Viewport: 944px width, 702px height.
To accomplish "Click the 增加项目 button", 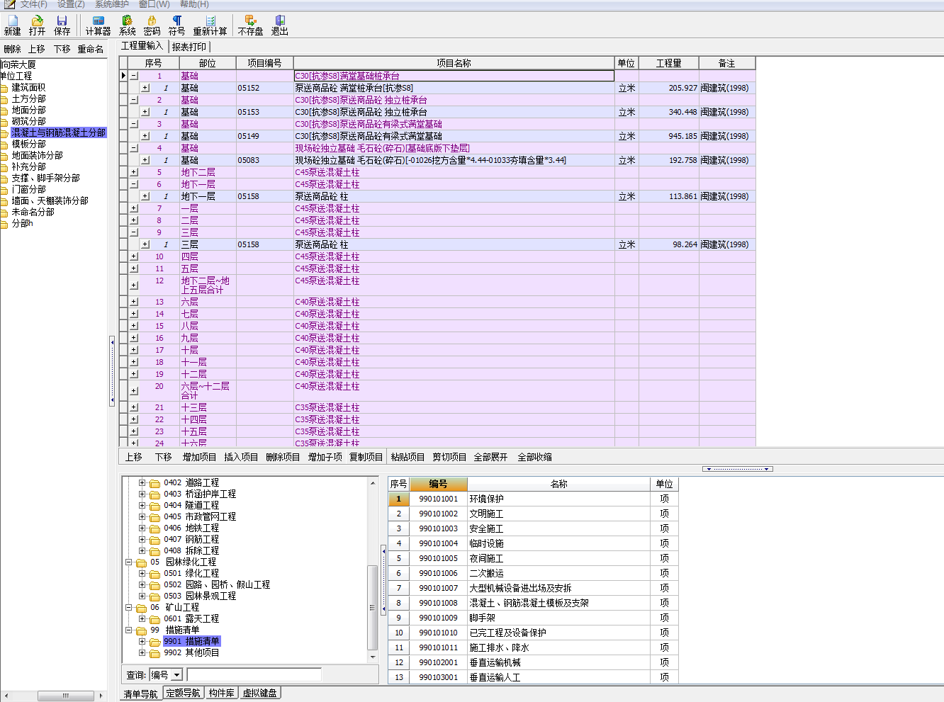I will [199, 457].
